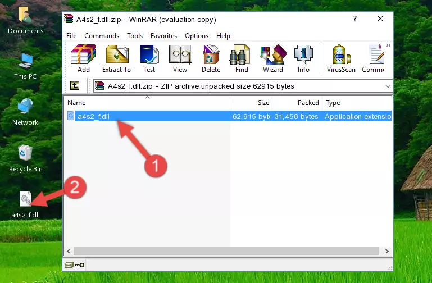The image size is (432, 283).
Task: Select the Recycle Bin desktop icon
Action: click(x=25, y=158)
